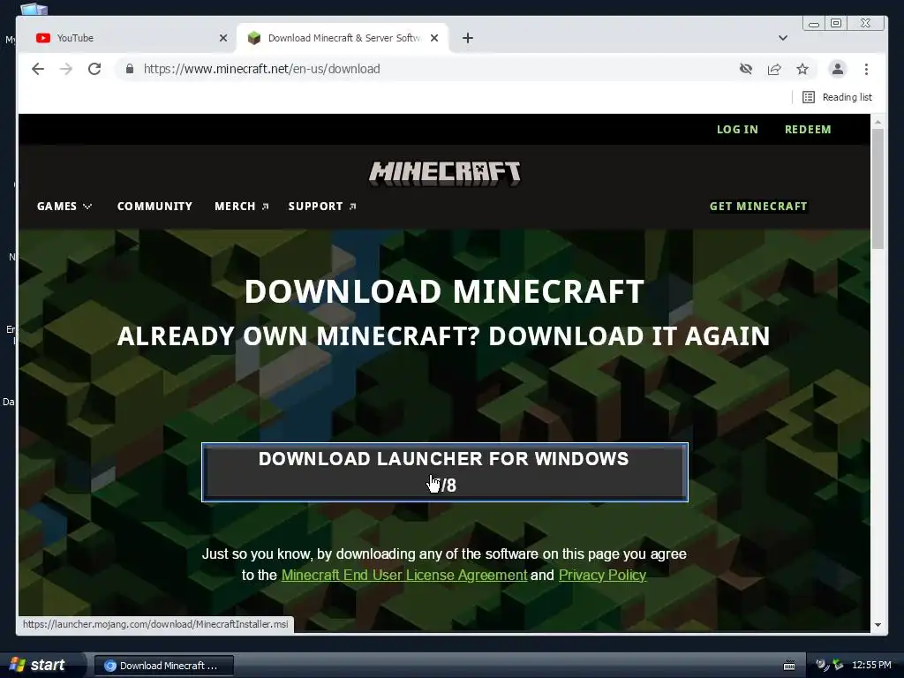The height and width of the screenshot is (678, 904).
Task: Click the 12:55 PM clock
Action: [871, 666]
